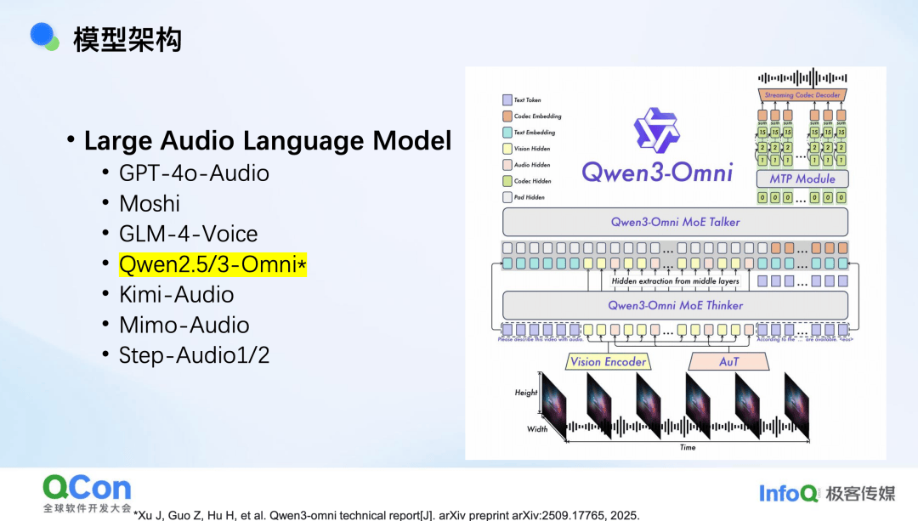918x521 pixels.
Task: Click the Qwen logo icon in diagram
Action: (x=656, y=130)
